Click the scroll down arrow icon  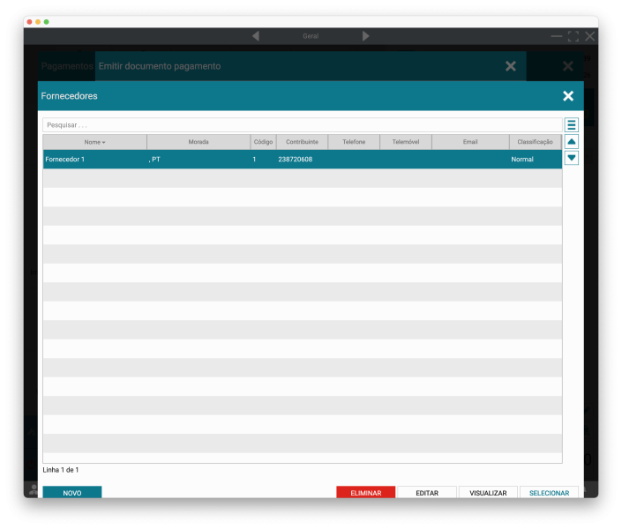click(571, 158)
